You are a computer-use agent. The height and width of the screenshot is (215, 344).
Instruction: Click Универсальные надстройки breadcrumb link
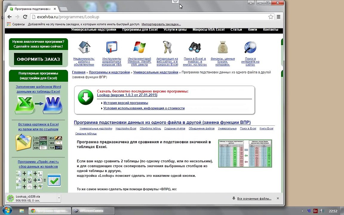pyautogui.click(x=156, y=72)
